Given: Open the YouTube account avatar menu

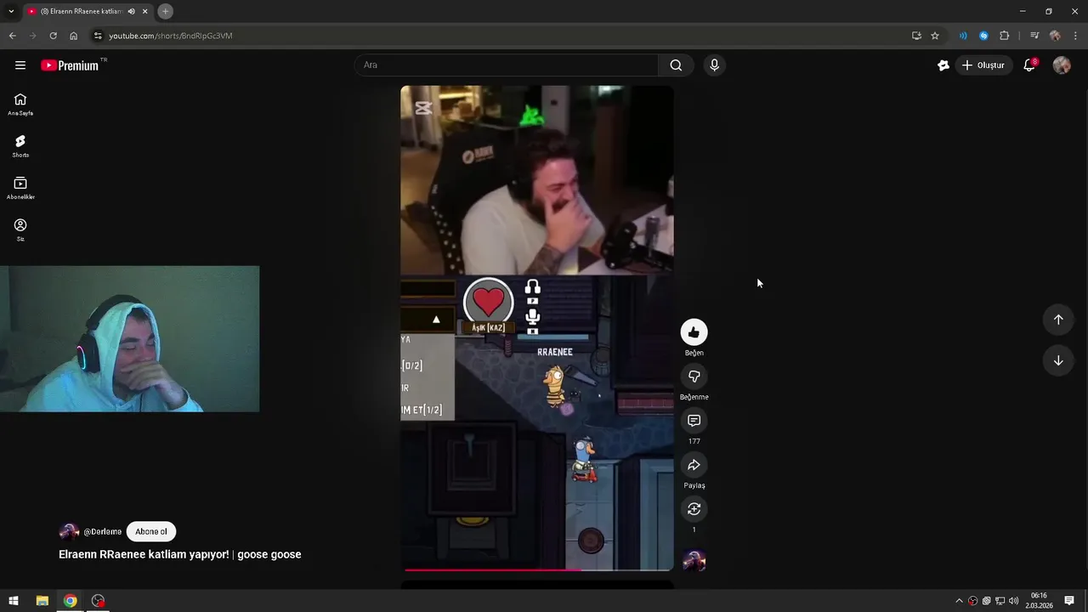Looking at the screenshot, I should [1062, 65].
